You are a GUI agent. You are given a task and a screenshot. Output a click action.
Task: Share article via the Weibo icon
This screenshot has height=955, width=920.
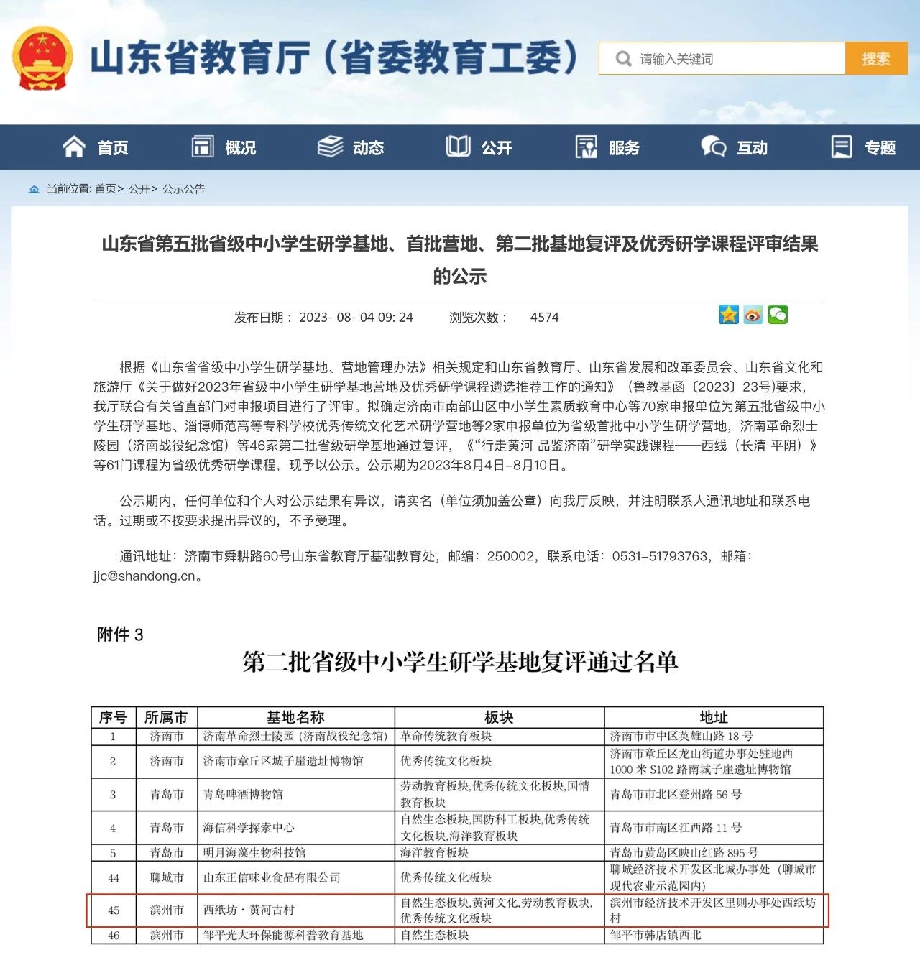[x=753, y=315]
